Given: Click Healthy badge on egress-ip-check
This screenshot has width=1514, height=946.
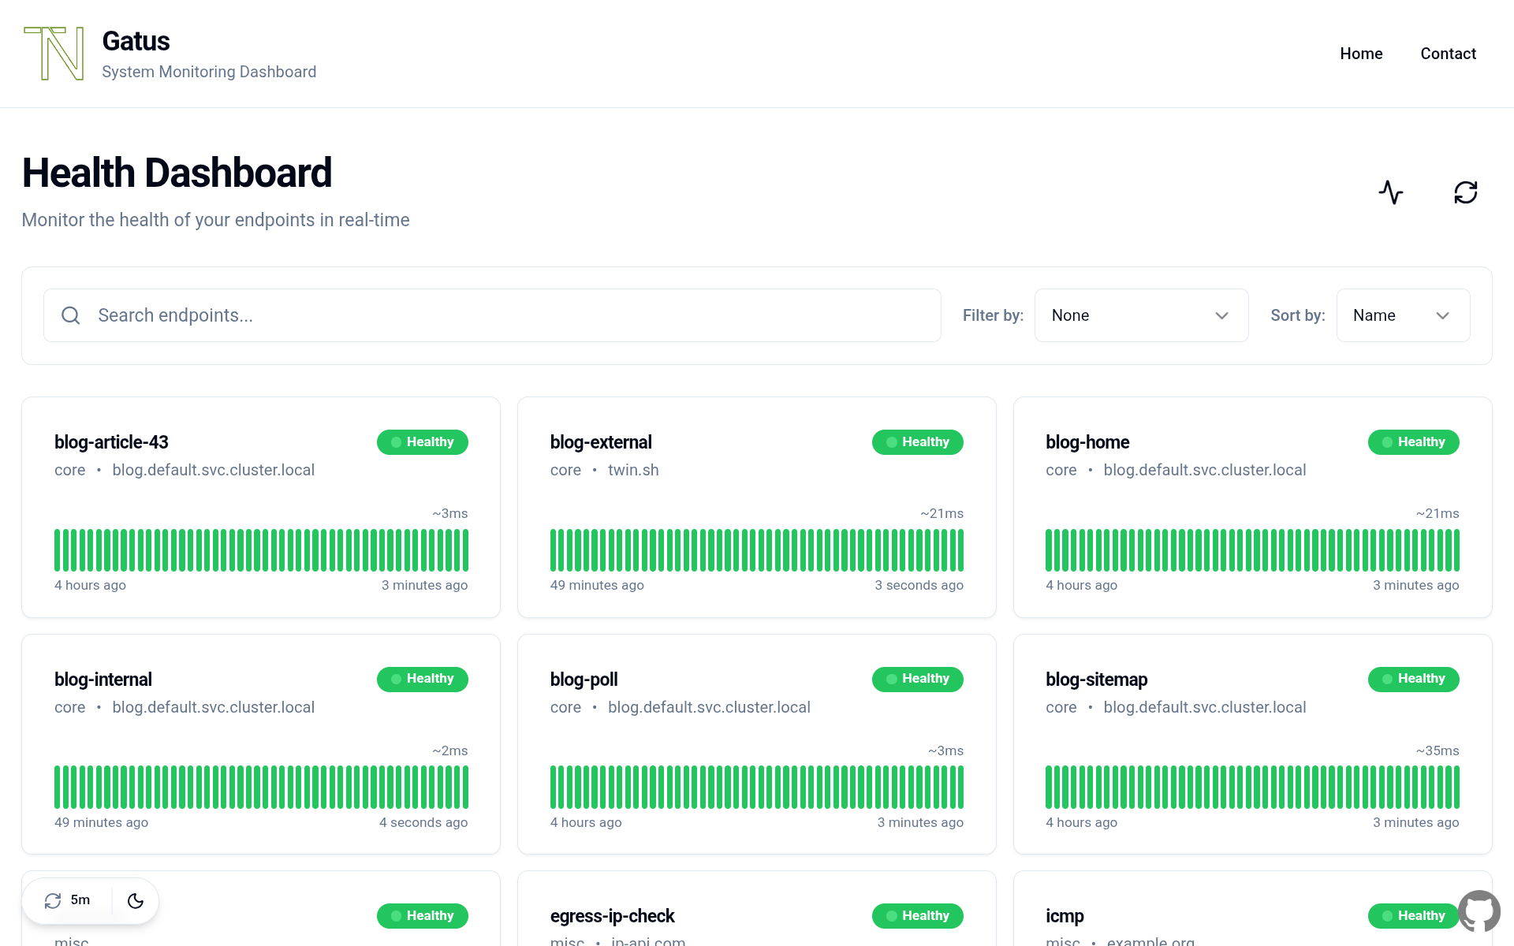Looking at the screenshot, I should coord(918,916).
